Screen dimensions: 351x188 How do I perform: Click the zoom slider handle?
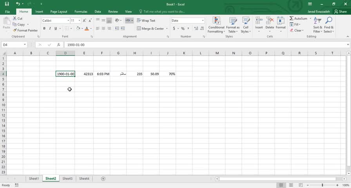322,185
